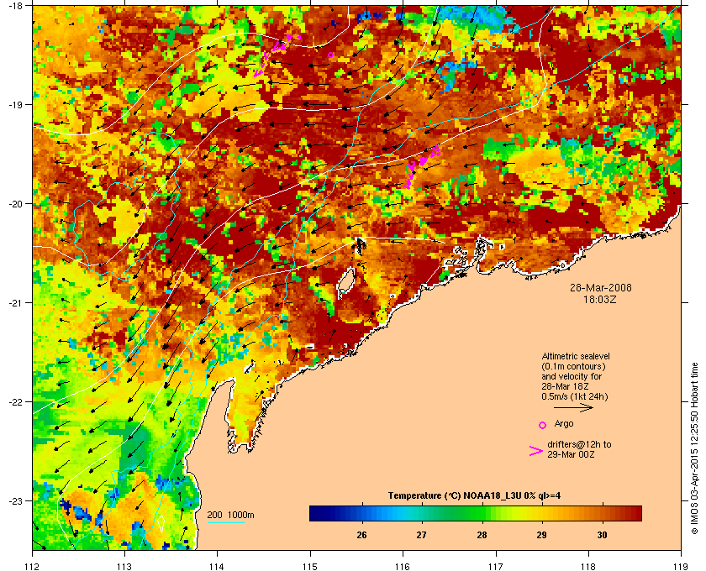Viewport: 706px width, 571px height.
Task: Click the longitude label '114'
Action: pyautogui.click(x=218, y=566)
